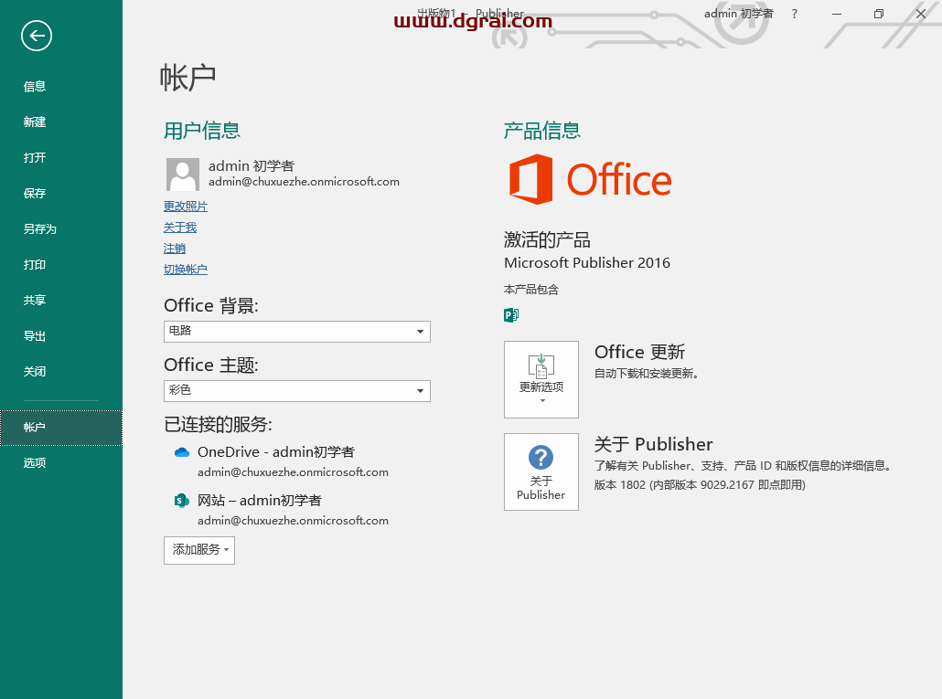Viewport: 942px width, 699px height.
Task: Open the 打印 page
Action: pyautogui.click(x=34, y=265)
